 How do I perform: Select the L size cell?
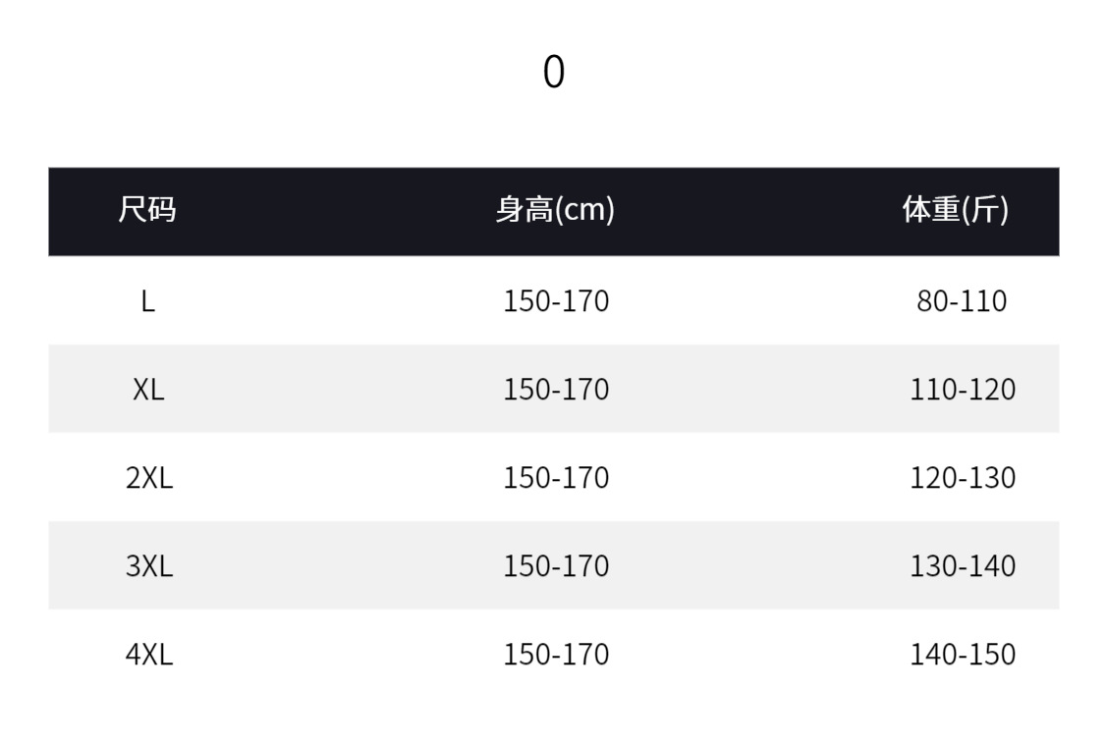pyautogui.click(x=147, y=300)
